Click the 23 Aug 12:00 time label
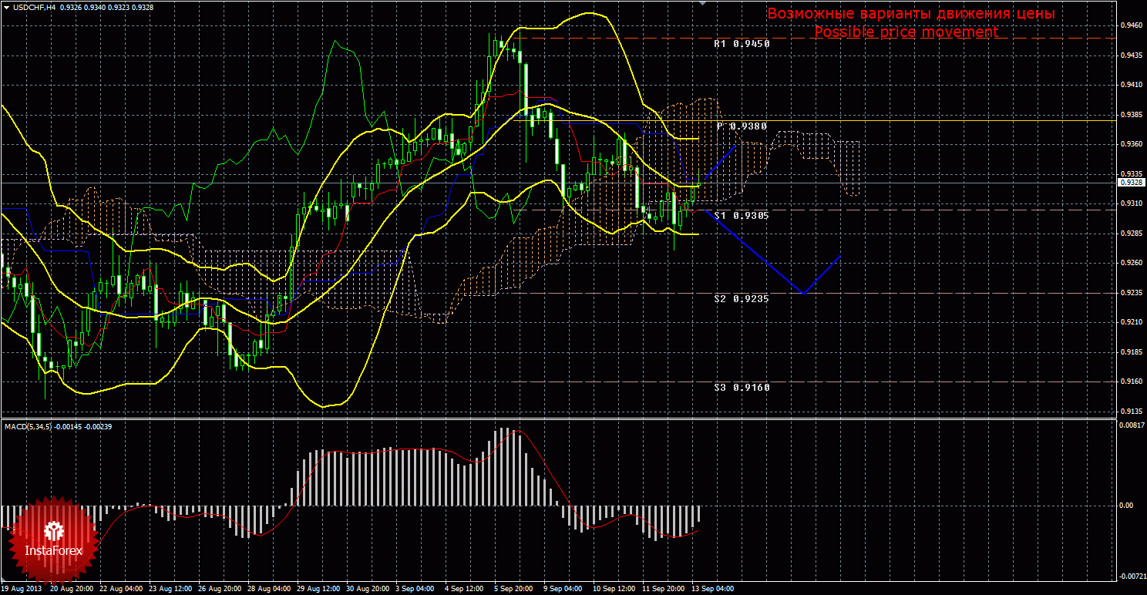1147x595 pixels. coord(170,589)
